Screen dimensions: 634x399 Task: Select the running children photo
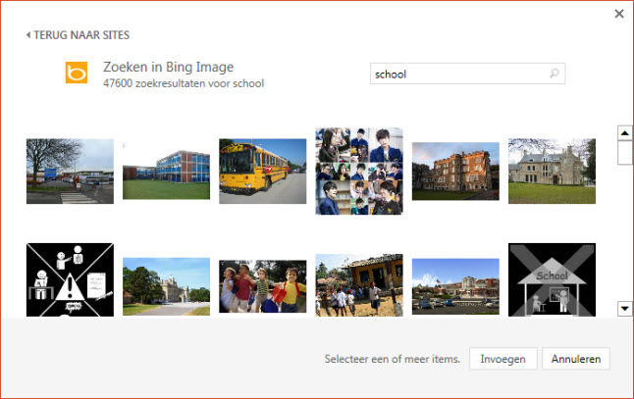click(x=263, y=286)
